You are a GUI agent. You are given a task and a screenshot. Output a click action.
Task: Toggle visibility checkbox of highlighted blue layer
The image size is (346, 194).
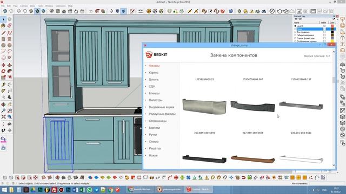point(324,29)
